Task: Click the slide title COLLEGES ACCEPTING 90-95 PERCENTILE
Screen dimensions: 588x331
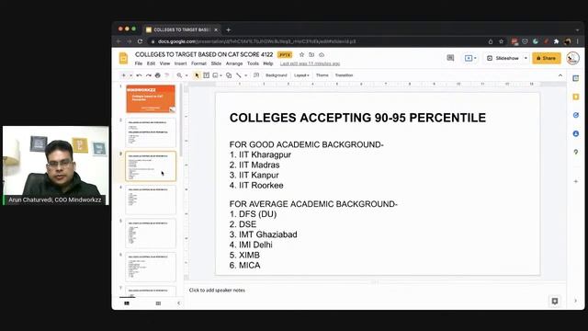Action: (357, 118)
